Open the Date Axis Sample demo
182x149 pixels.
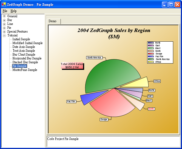click(x=24, y=47)
